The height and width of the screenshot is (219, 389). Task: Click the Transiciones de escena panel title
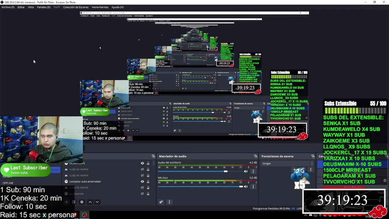click(277, 156)
